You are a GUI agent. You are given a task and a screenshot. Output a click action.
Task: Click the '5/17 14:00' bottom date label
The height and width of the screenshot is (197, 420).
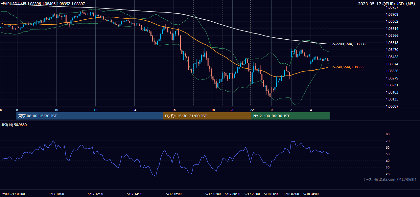tap(135, 194)
